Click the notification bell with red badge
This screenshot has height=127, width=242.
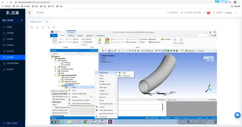click(205, 13)
